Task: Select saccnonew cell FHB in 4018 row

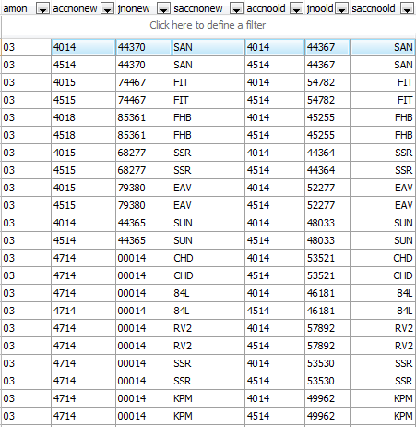Action: pos(208,117)
